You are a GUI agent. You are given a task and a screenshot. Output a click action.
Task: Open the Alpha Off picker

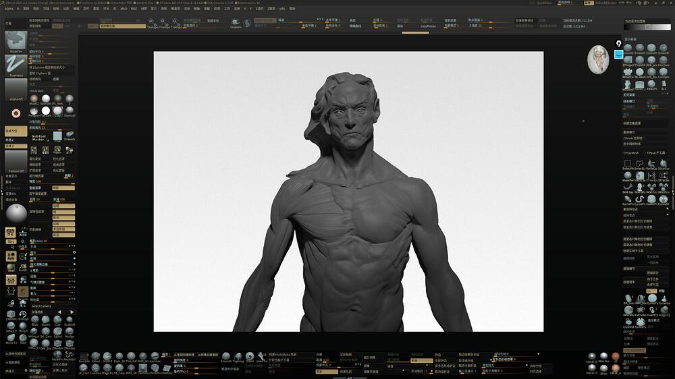tap(16, 90)
